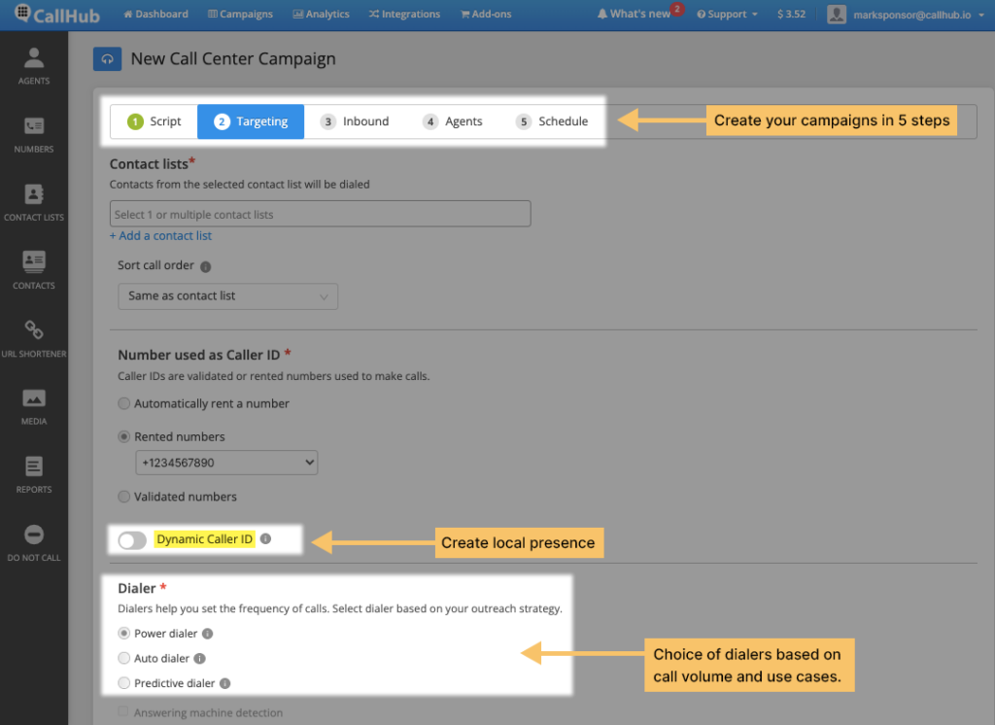Click the Dynamic Caller ID label

point(204,539)
